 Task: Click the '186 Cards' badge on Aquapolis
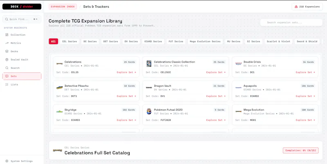[x=308, y=86]
